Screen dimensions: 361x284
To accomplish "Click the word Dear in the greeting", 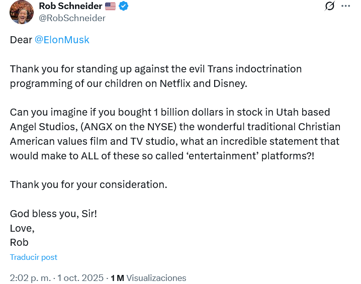I will tap(21, 40).
